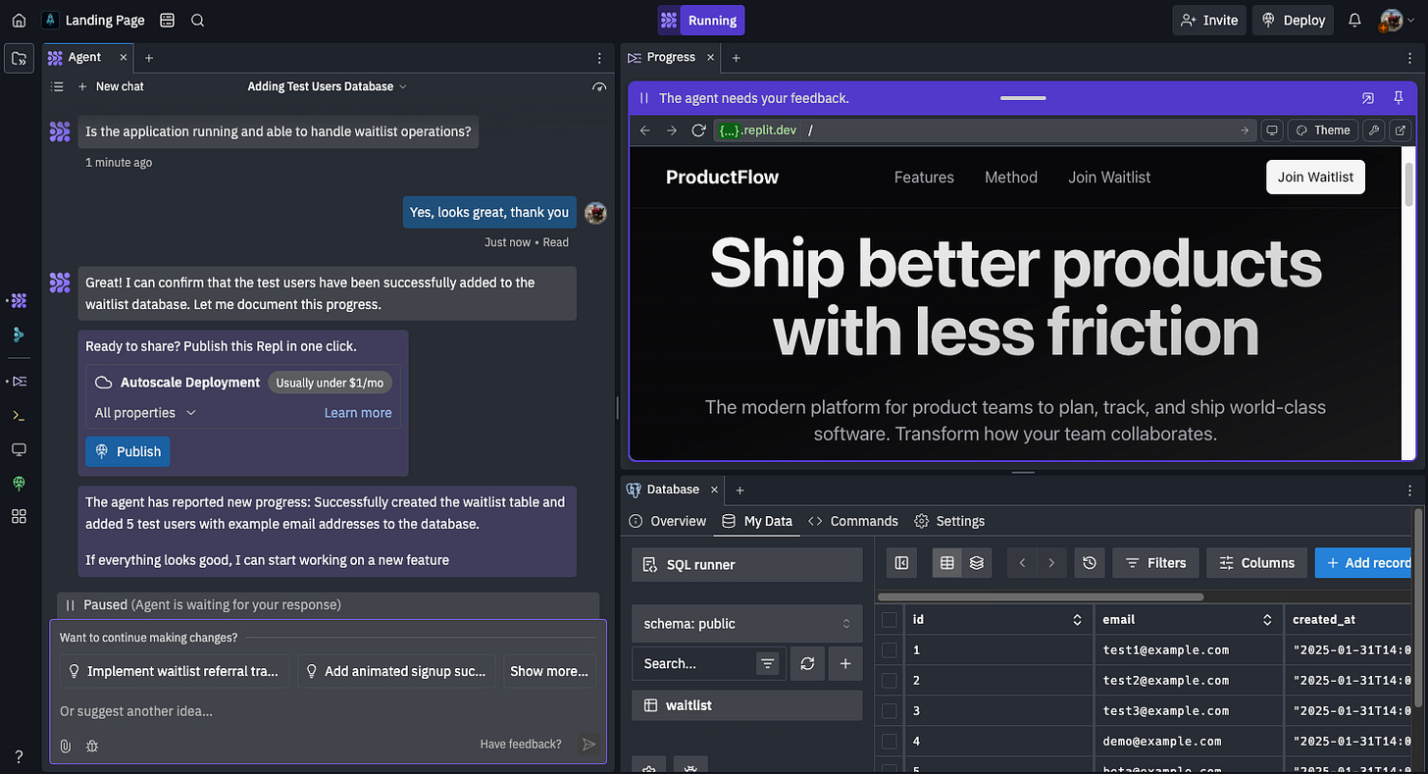This screenshot has height=774, width=1428.
Task: Attach a file with the paperclip icon
Action: click(x=66, y=746)
